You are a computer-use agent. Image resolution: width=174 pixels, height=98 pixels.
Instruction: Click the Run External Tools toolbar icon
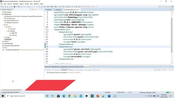55,7
